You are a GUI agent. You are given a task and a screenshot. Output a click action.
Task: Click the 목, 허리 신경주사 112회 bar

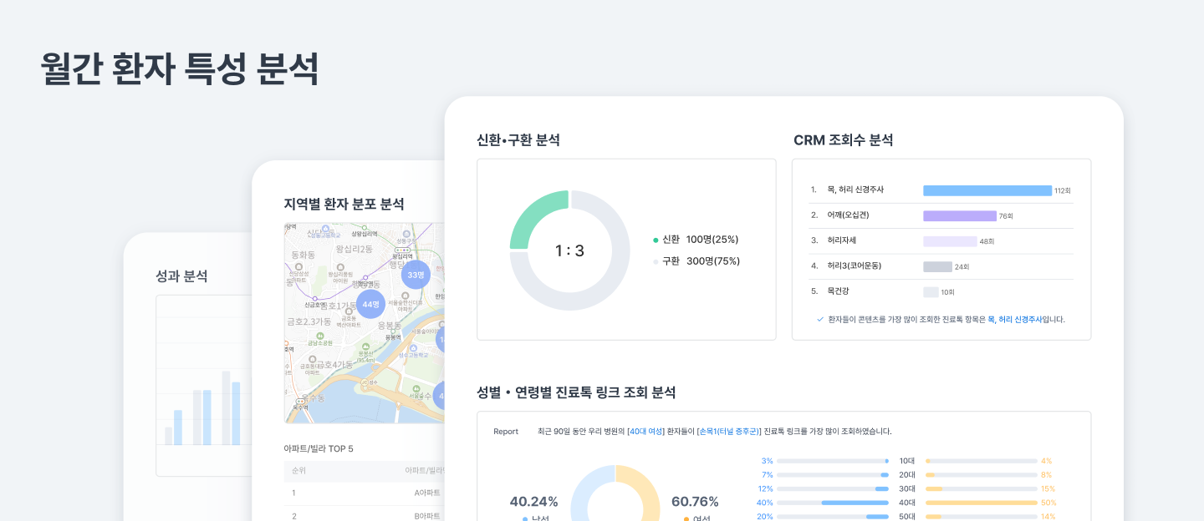click(x=987, y=190)
